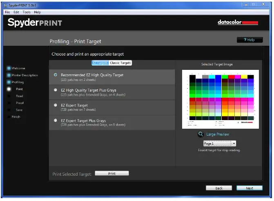Open the Tools menu
The width and height of the screenshot is (274, 201).
[27, 12]
